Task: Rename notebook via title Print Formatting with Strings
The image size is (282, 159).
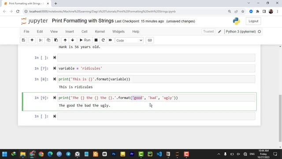Action: pyautogui.click(x=83, y=21)
